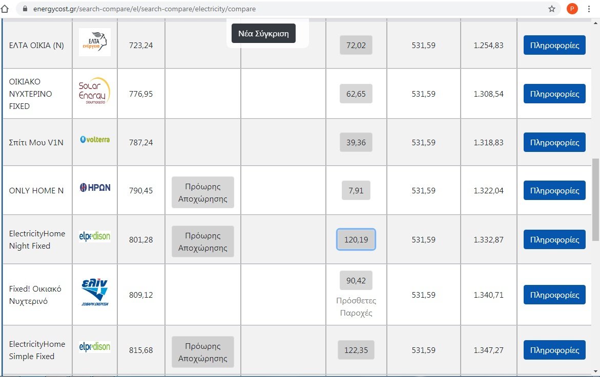Viewport: 600px width, 377px height.
Task: Click the site padlock security icon
Action: click(25, 8)
